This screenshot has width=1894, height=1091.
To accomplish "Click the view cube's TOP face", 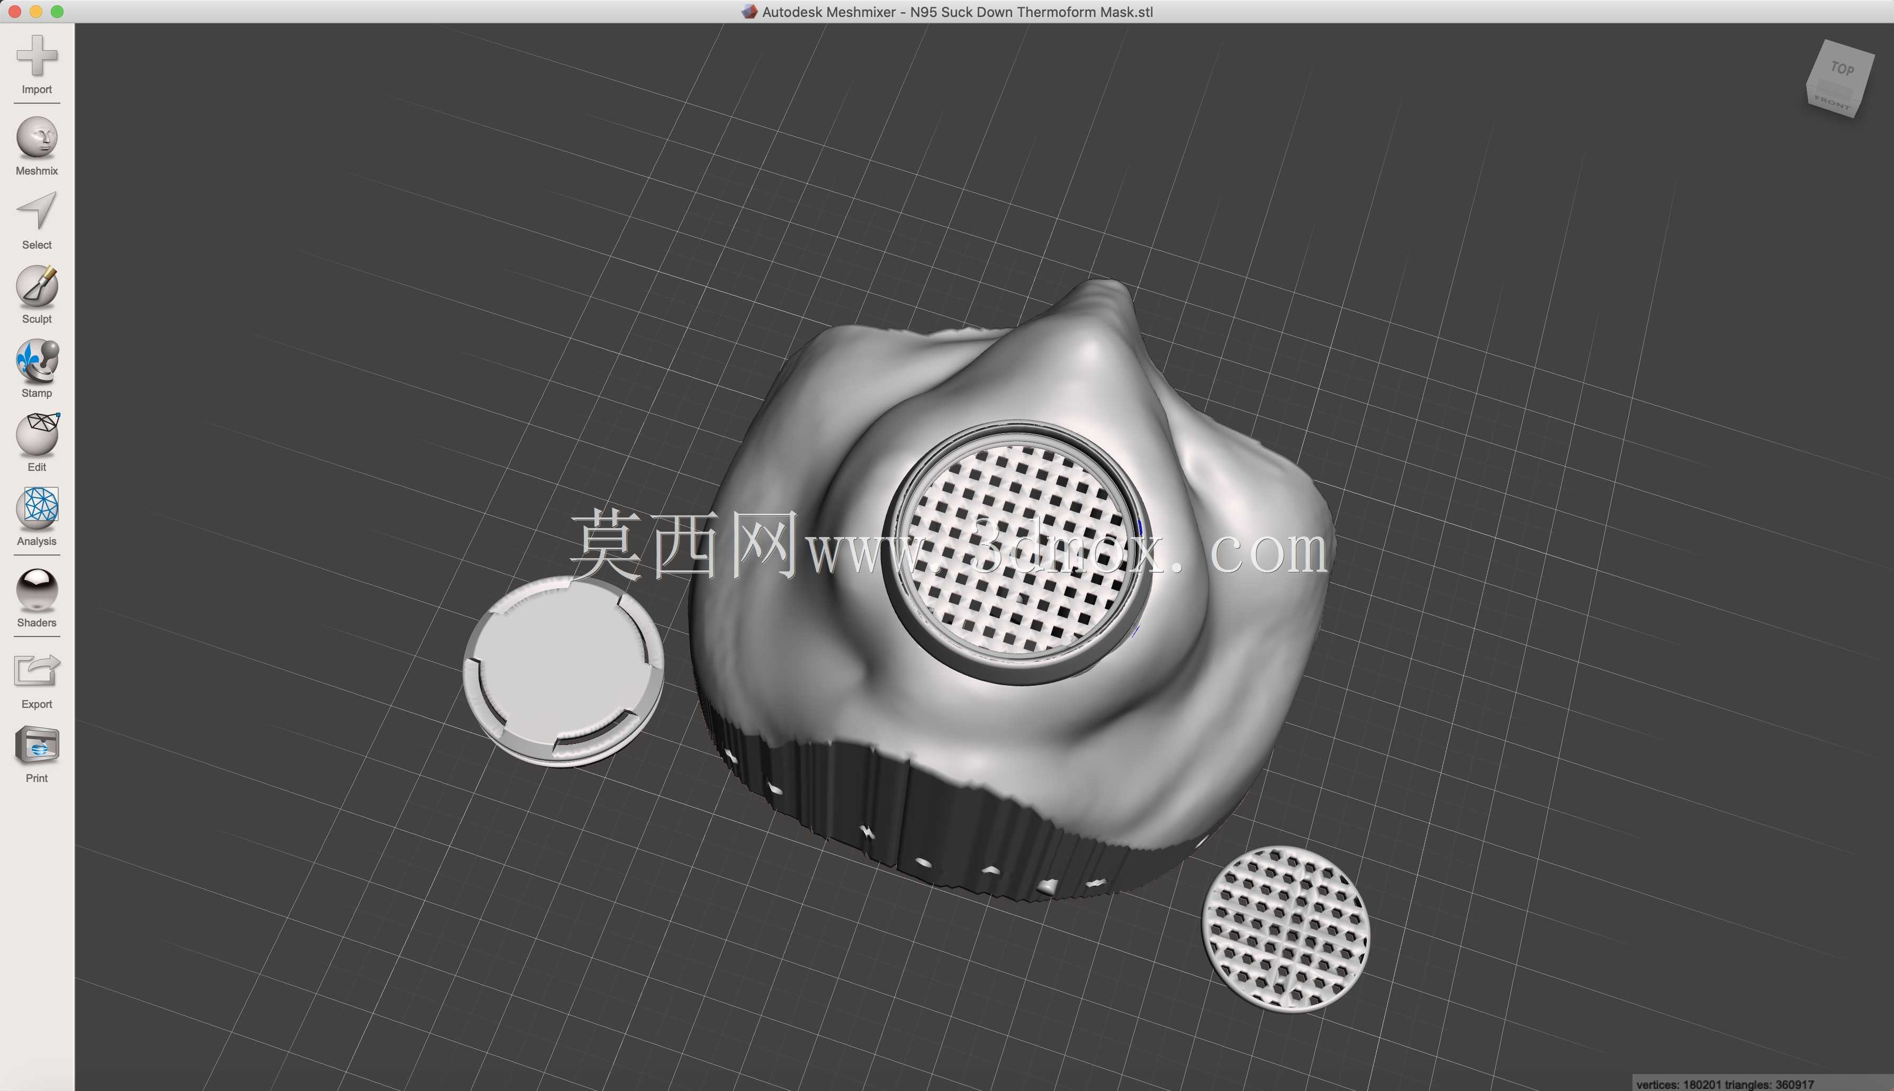I will point(1842,68).
